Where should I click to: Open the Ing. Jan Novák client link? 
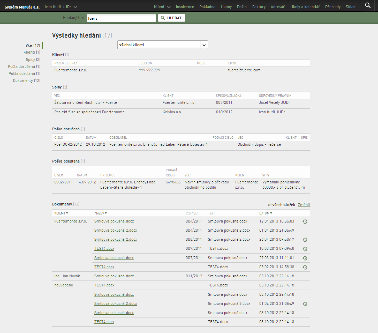point(67,276)
